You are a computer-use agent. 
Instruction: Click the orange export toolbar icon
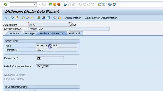coord(59,18)
